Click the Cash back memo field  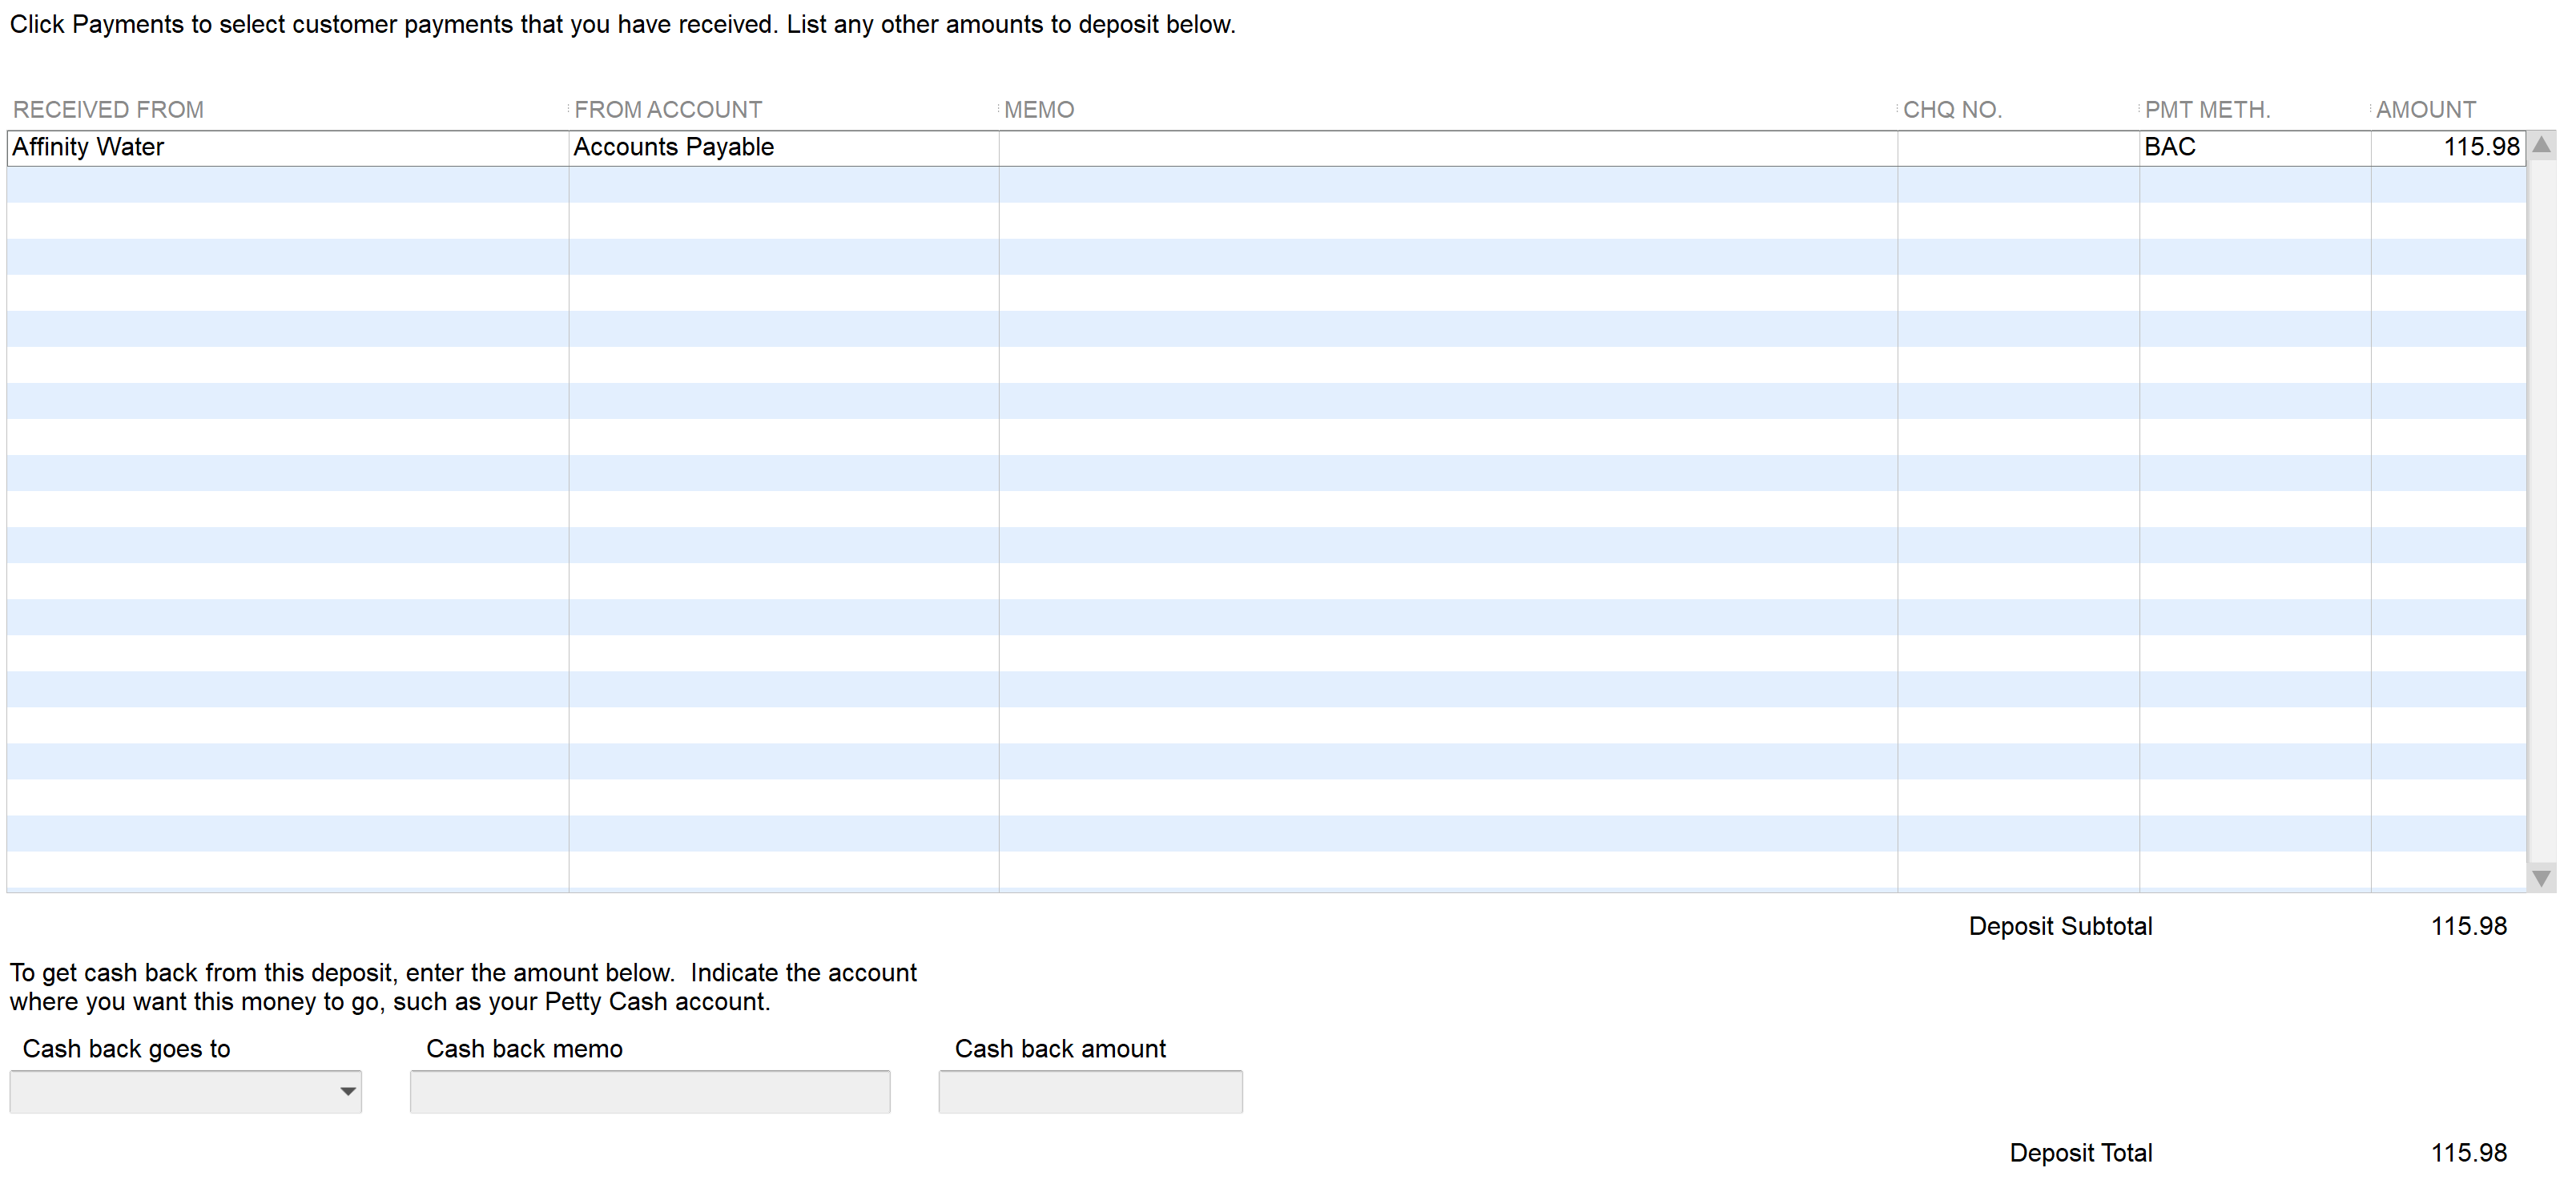(649, 1091)
